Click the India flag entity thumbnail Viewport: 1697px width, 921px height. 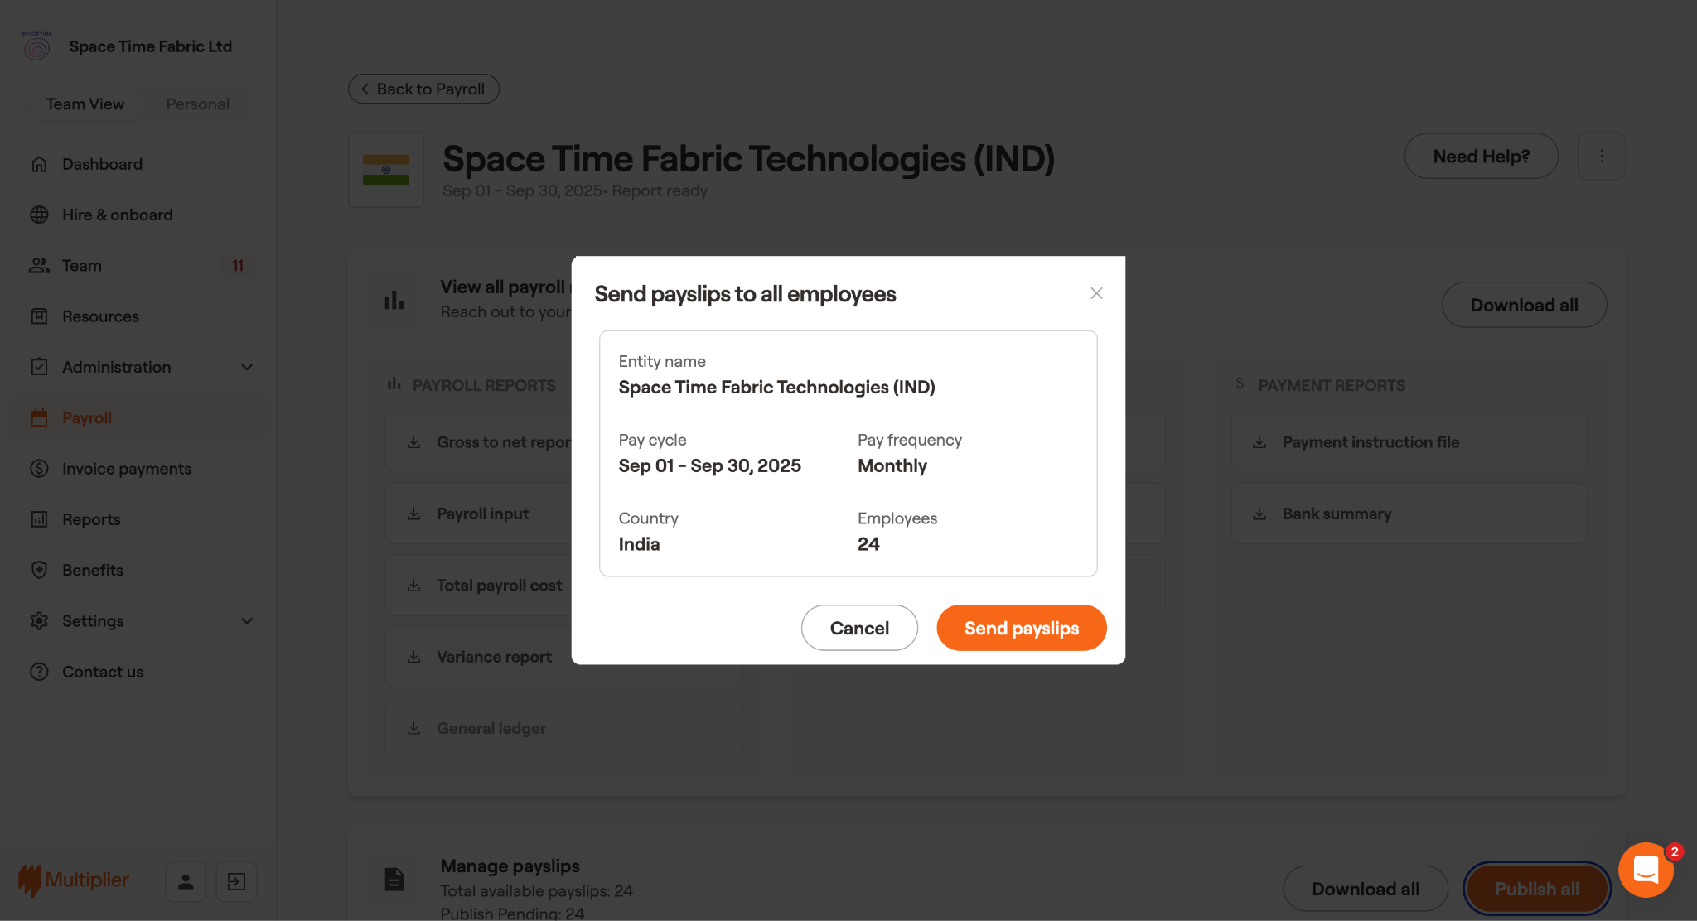(386, 170)
